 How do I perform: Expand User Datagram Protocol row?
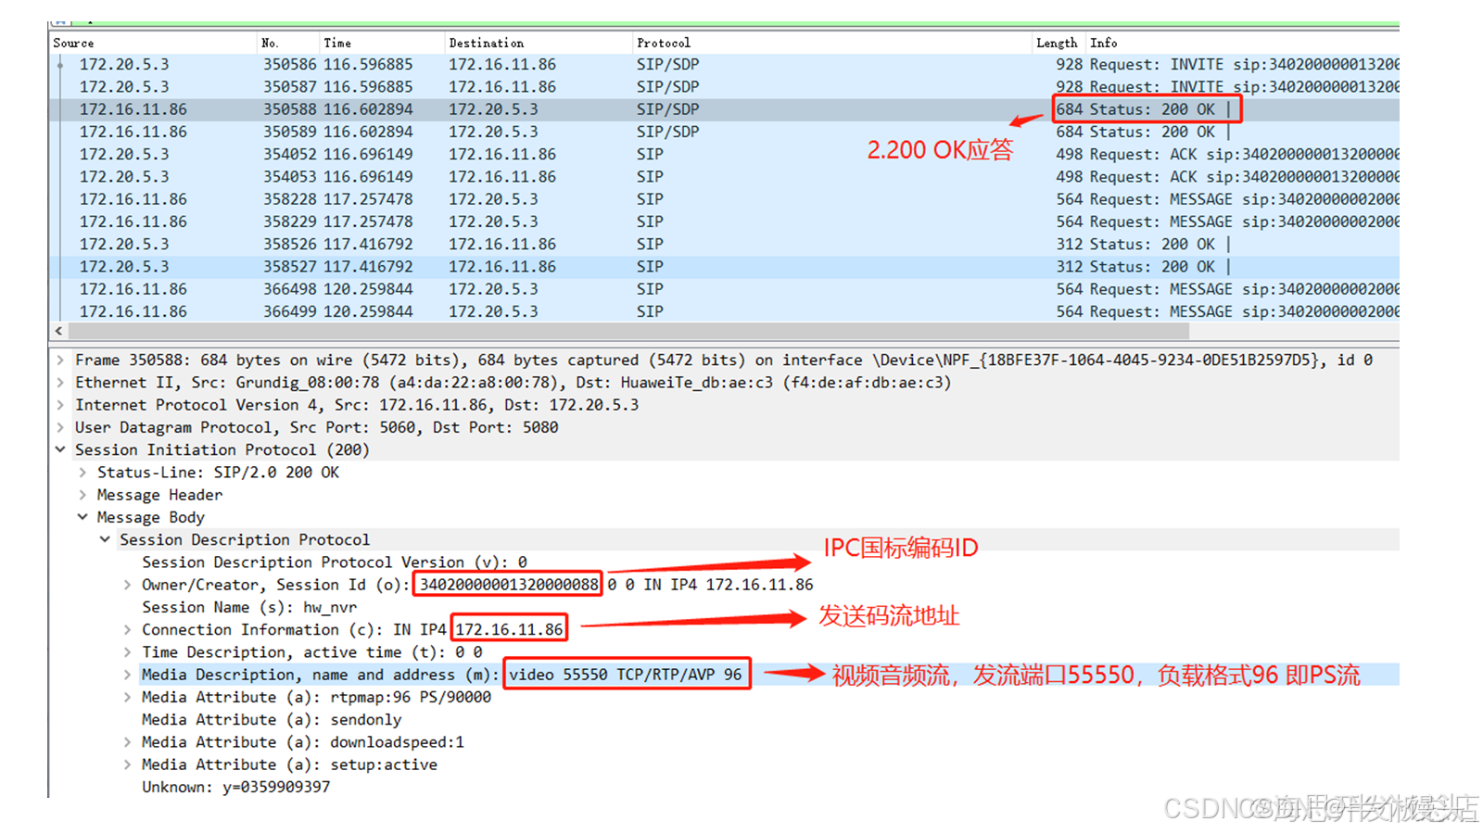(60, 427)
